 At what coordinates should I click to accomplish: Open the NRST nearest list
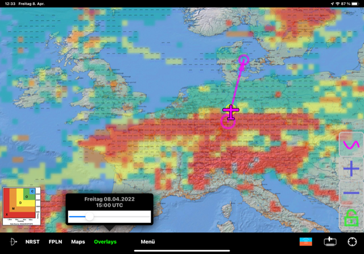(x=32, y=241)
